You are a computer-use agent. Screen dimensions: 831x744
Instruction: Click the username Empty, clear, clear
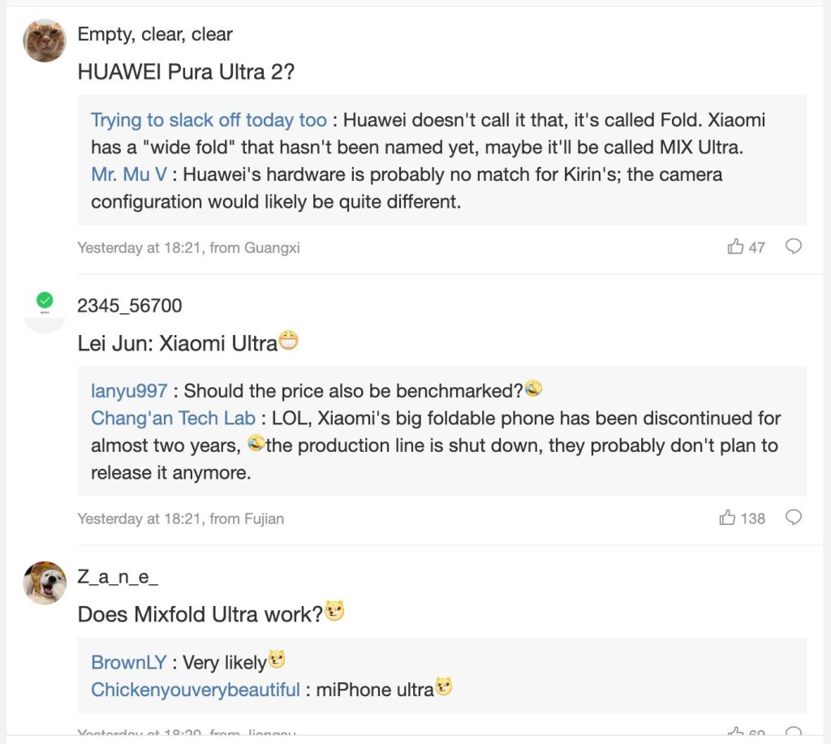click(155, 34)
